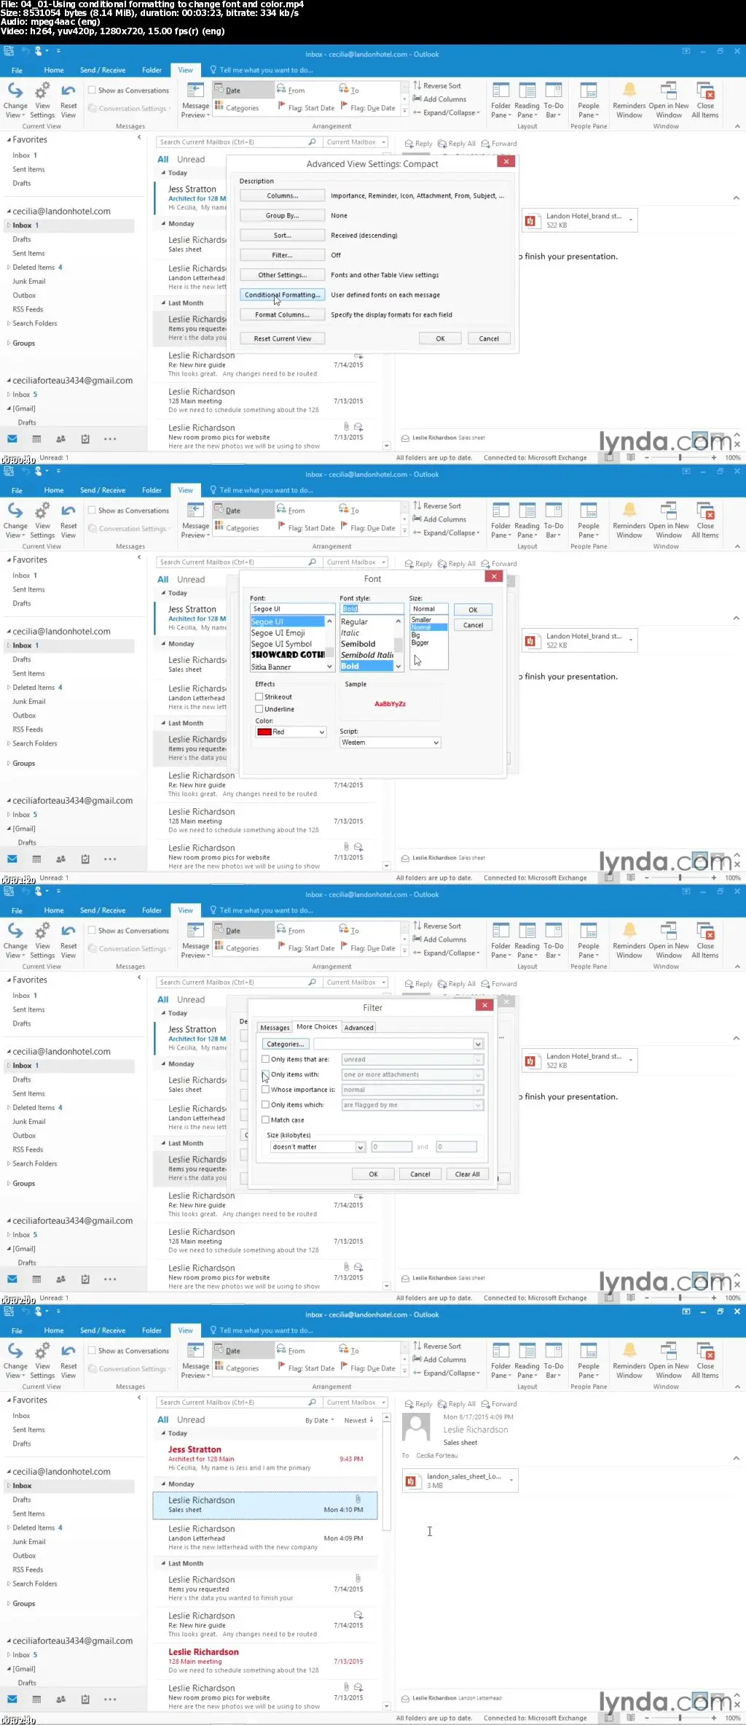Check the 'Only items which' box
This screenshot has height=1725, width=746.
point(265,1105)
